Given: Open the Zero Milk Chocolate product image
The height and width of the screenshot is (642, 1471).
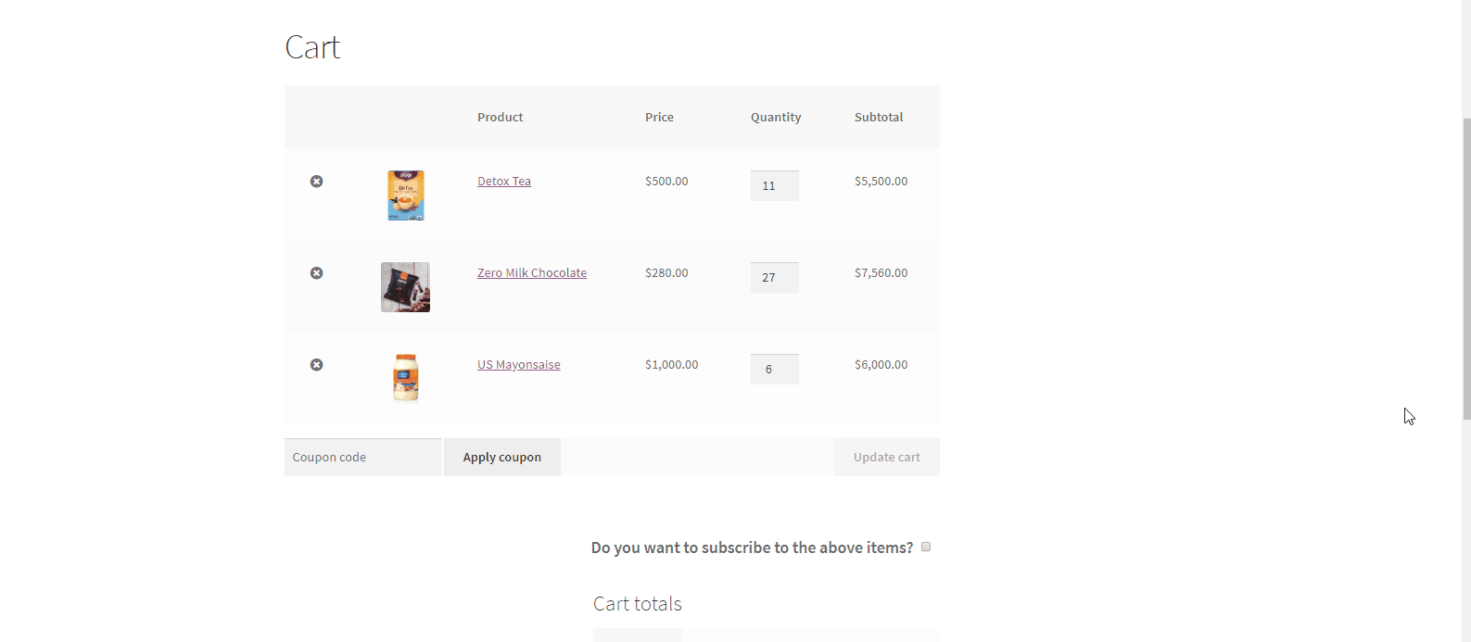Looking at the screenshot, I should pyautogui.click(x=405, y=286).
